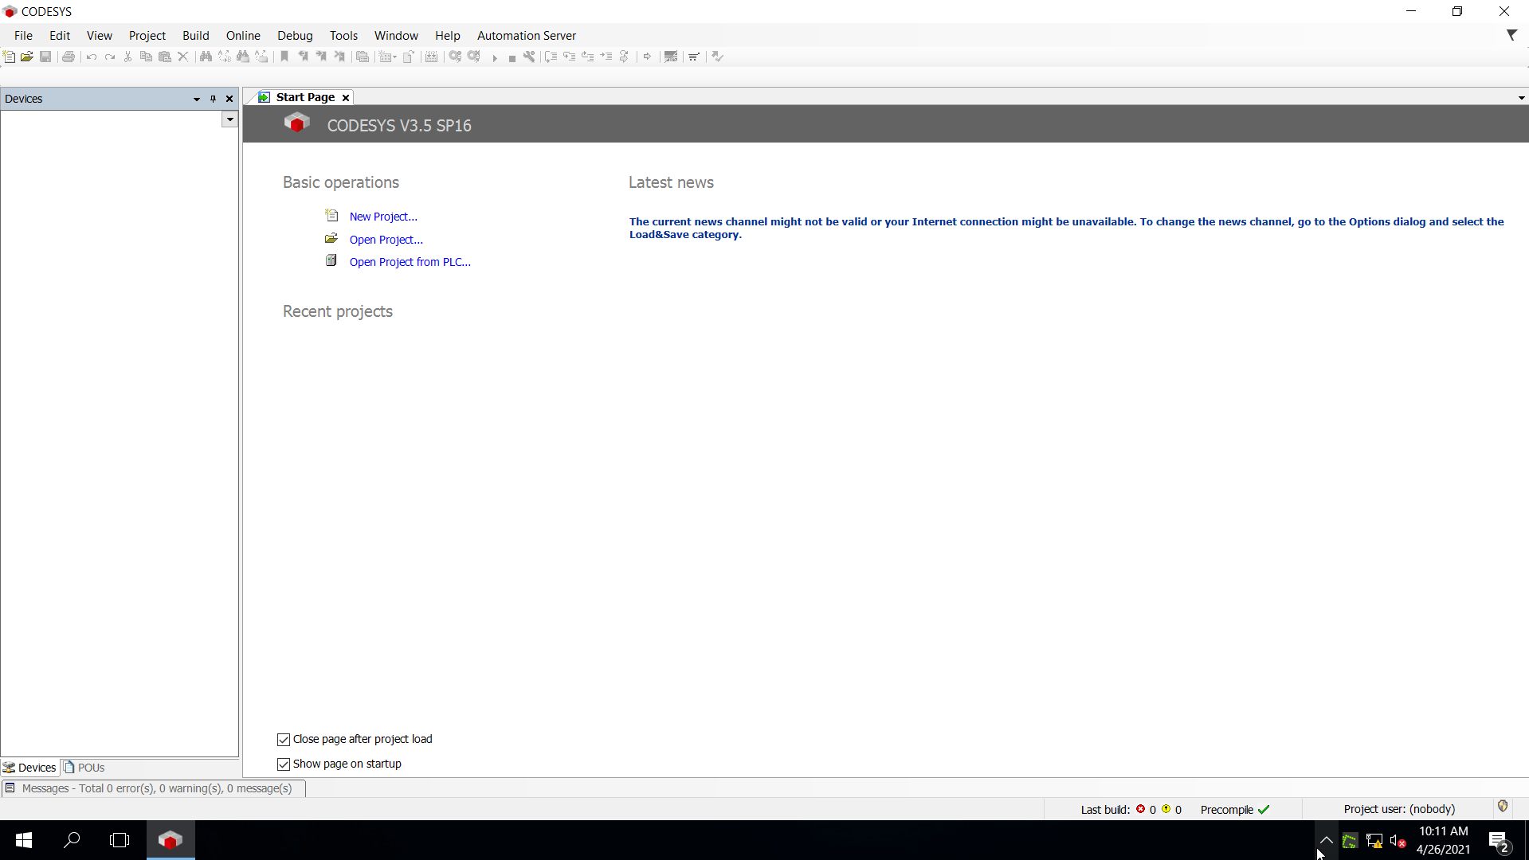Viewport: 1529px width, 860px height.
Task: Click the Undo arrow in toolbar
Action: pyautogui.click(x=92, y=57)
